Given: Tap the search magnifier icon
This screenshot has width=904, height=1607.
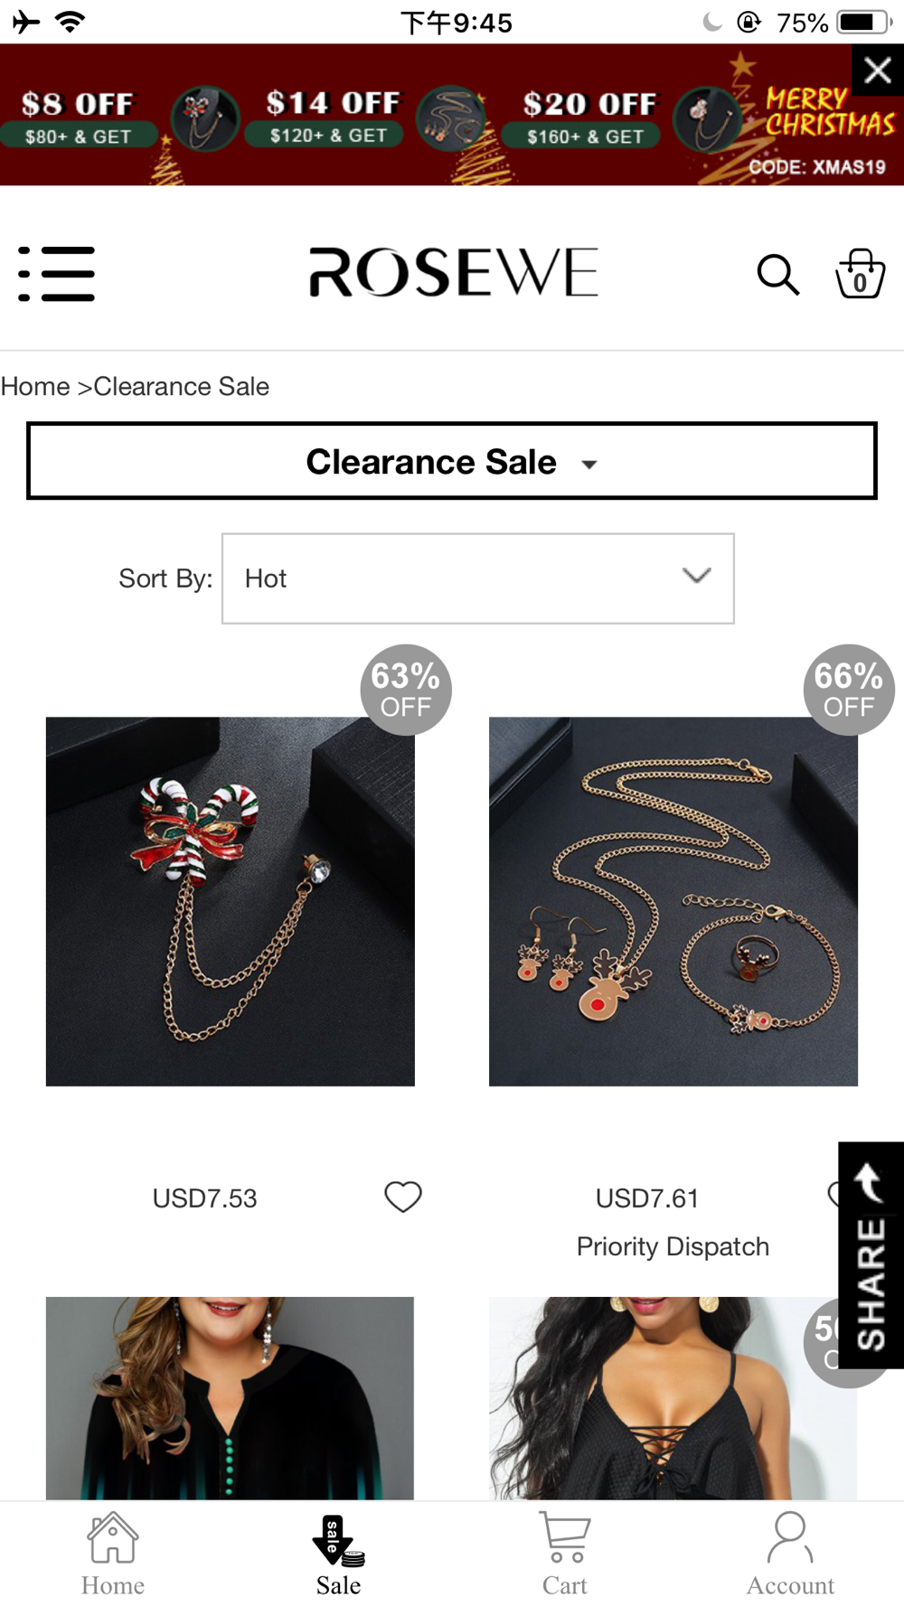Looking at the screenshot, I should [777, 275].
